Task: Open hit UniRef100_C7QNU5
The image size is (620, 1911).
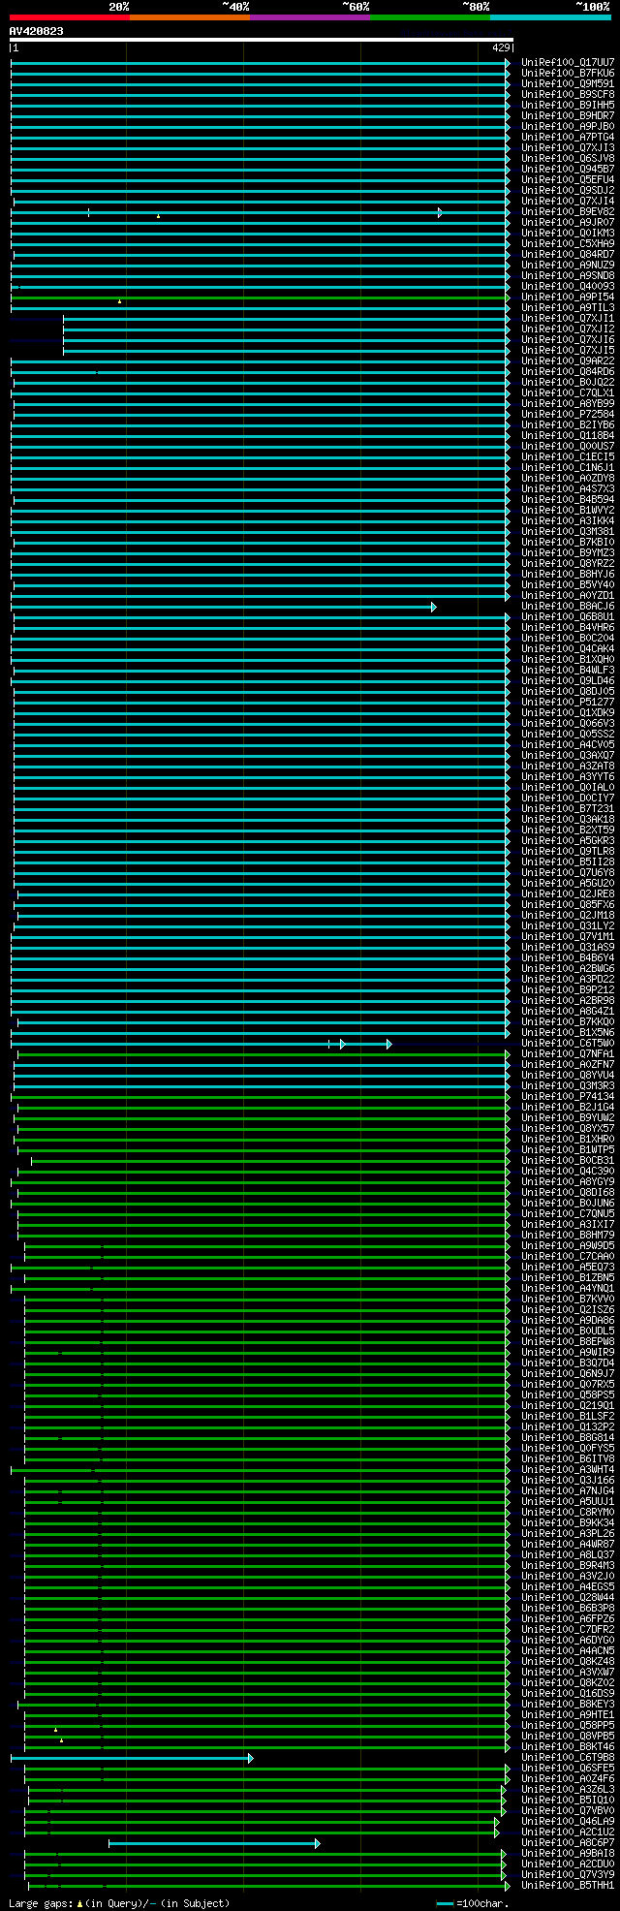Action: 568,1214
